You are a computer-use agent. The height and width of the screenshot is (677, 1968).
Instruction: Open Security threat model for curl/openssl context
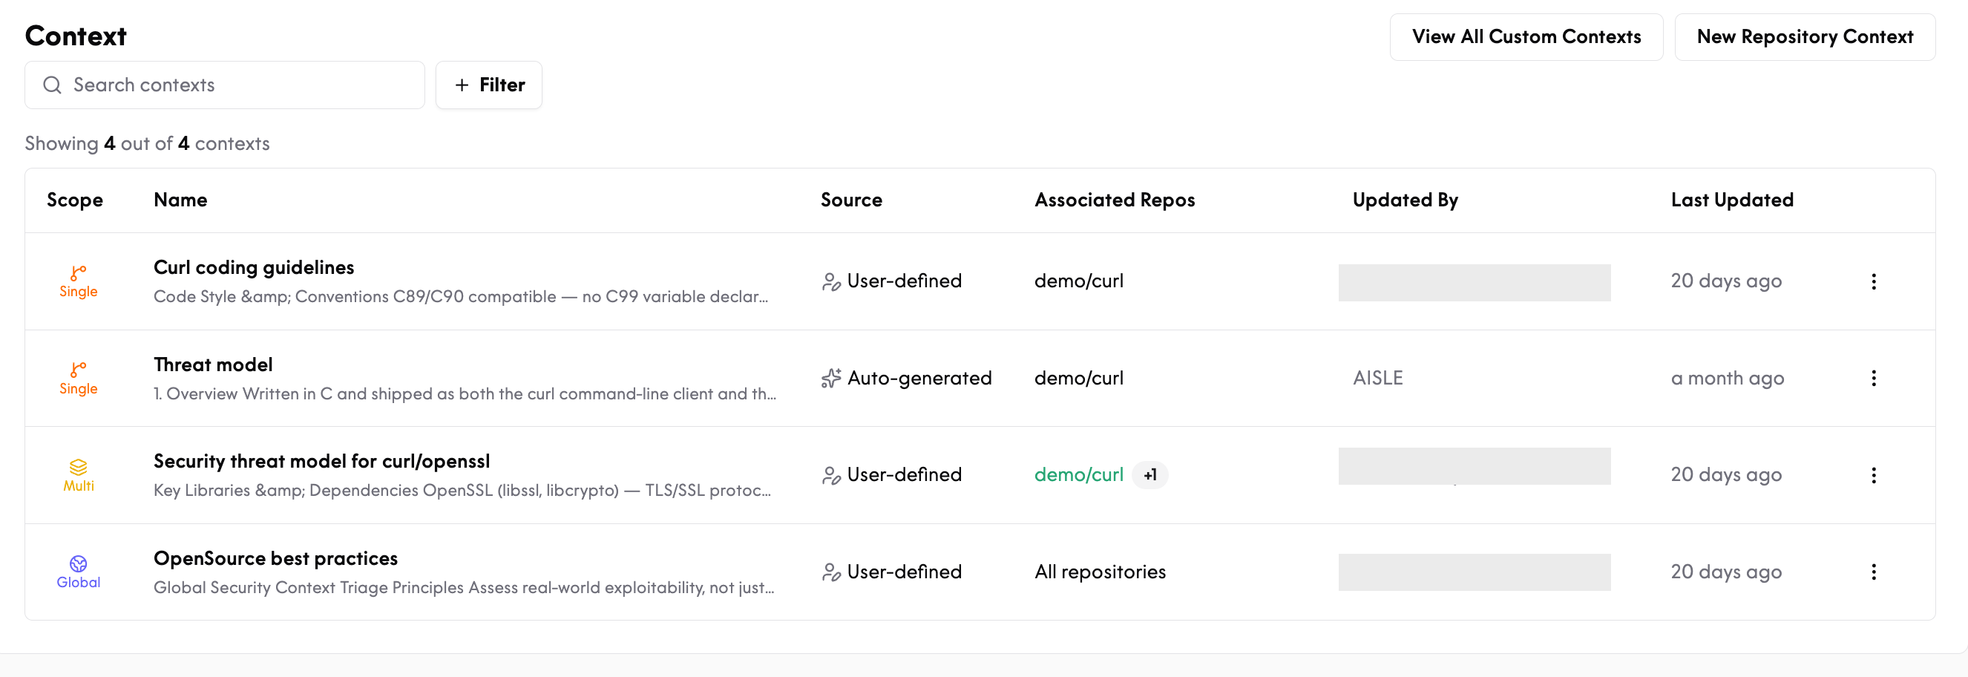(321, 462)
